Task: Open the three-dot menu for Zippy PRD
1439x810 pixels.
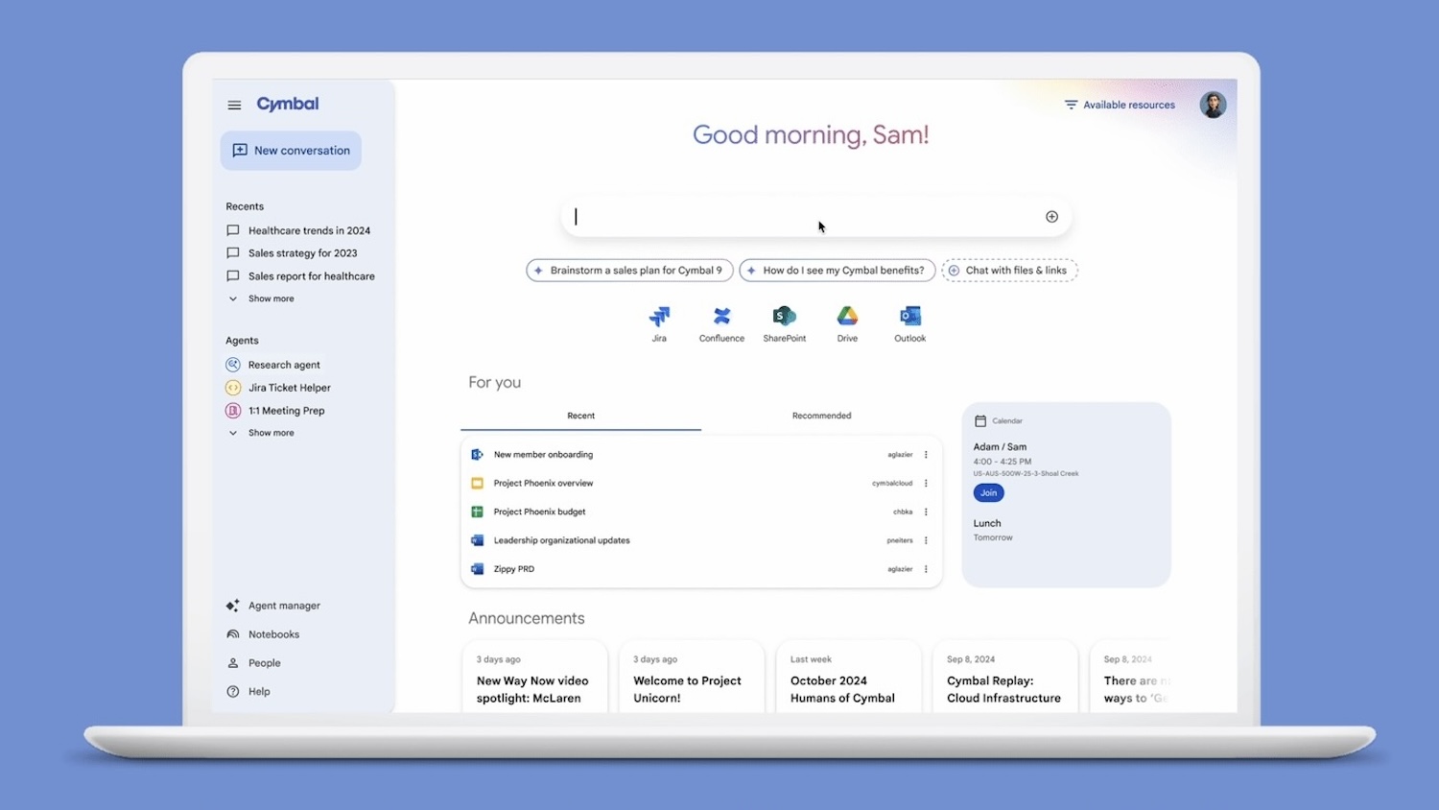Action: [x=925, y=568]
